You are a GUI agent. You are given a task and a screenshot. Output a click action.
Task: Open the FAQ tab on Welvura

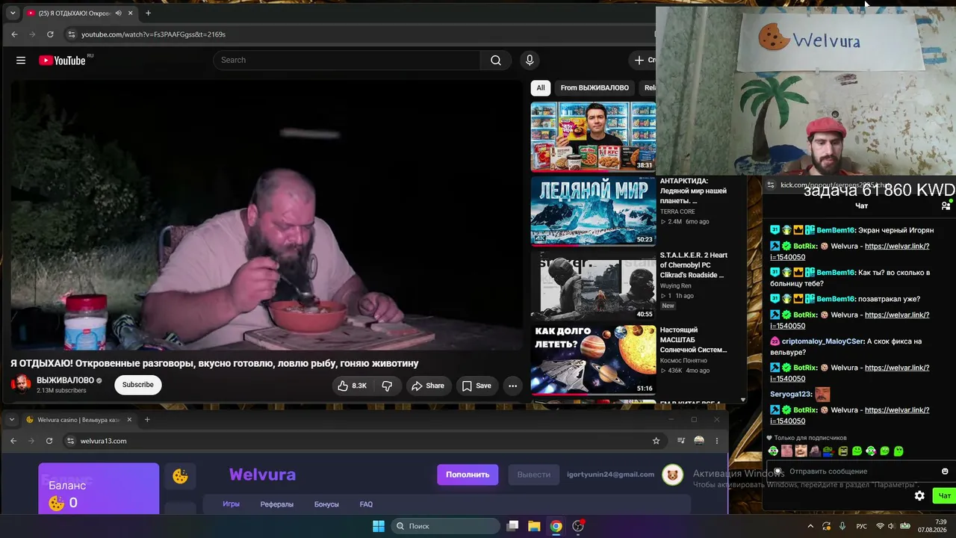tap(366, 504)
